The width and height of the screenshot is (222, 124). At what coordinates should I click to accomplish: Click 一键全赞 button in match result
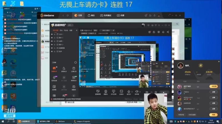[213, 86]
